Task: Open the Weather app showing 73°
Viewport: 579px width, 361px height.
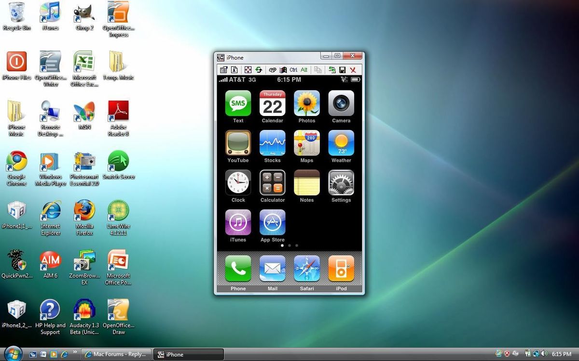Action: [x=341, y=143]
